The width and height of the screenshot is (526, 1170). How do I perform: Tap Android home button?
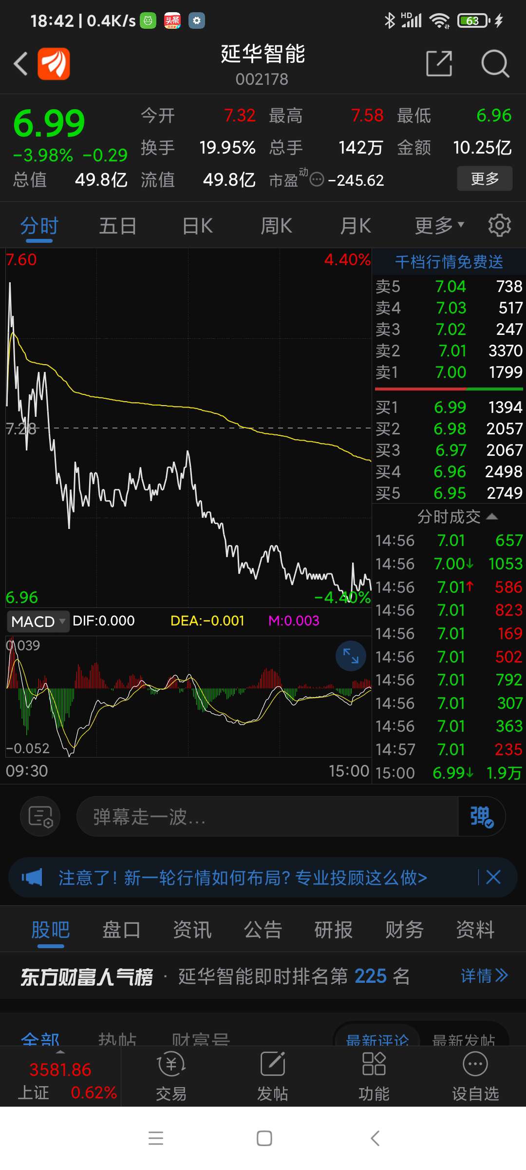(264, 1138)
